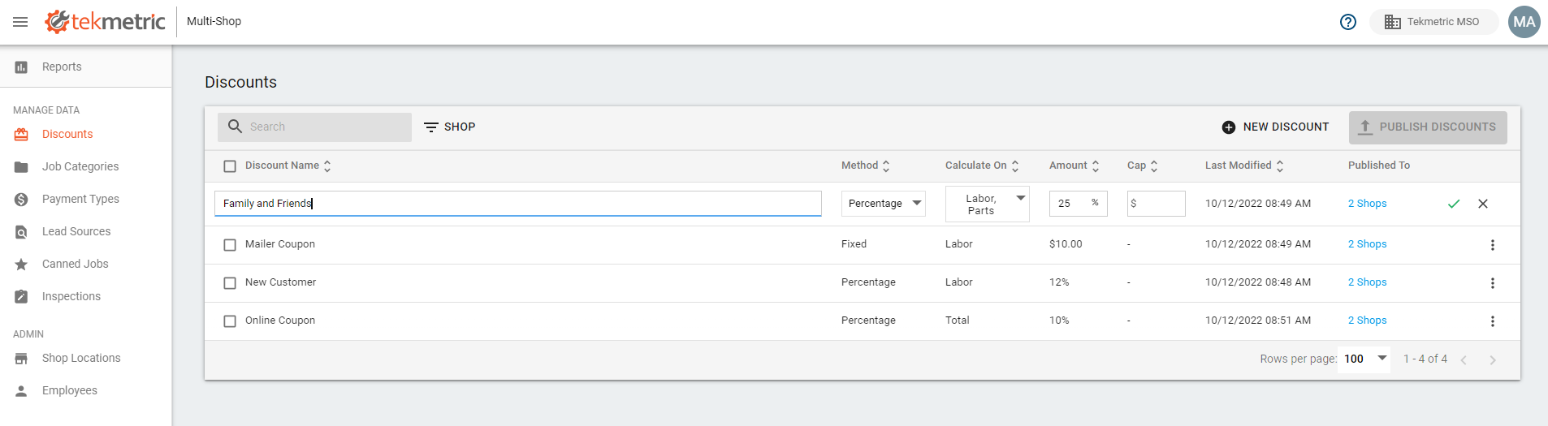Click the Reports chart icon in sidebar
The width and height of the screenshot is (1548, 426).
(x=21, y=67)
